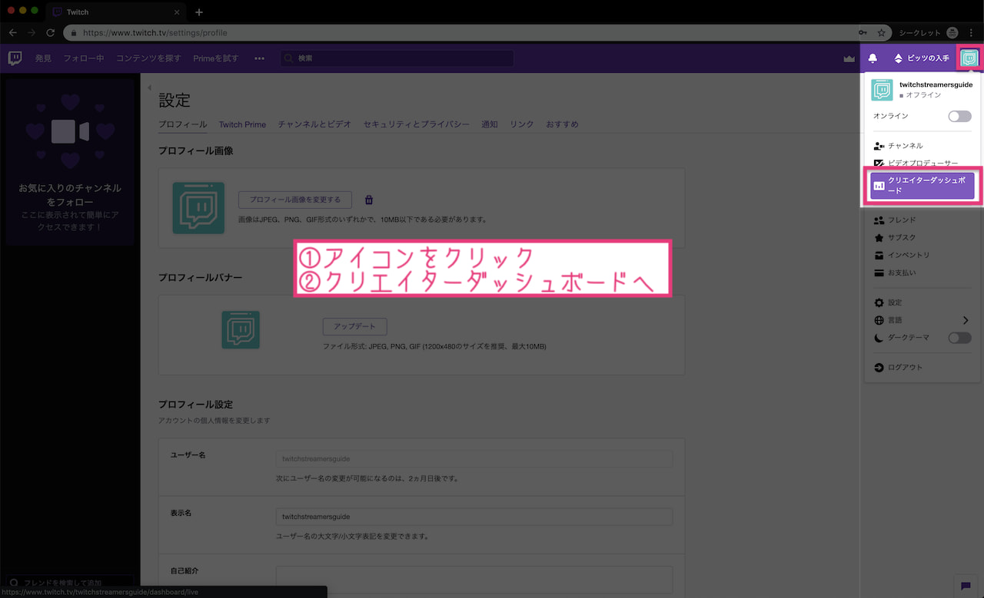
Task: Open the notifications bell
Action: [x=873, y=58]
